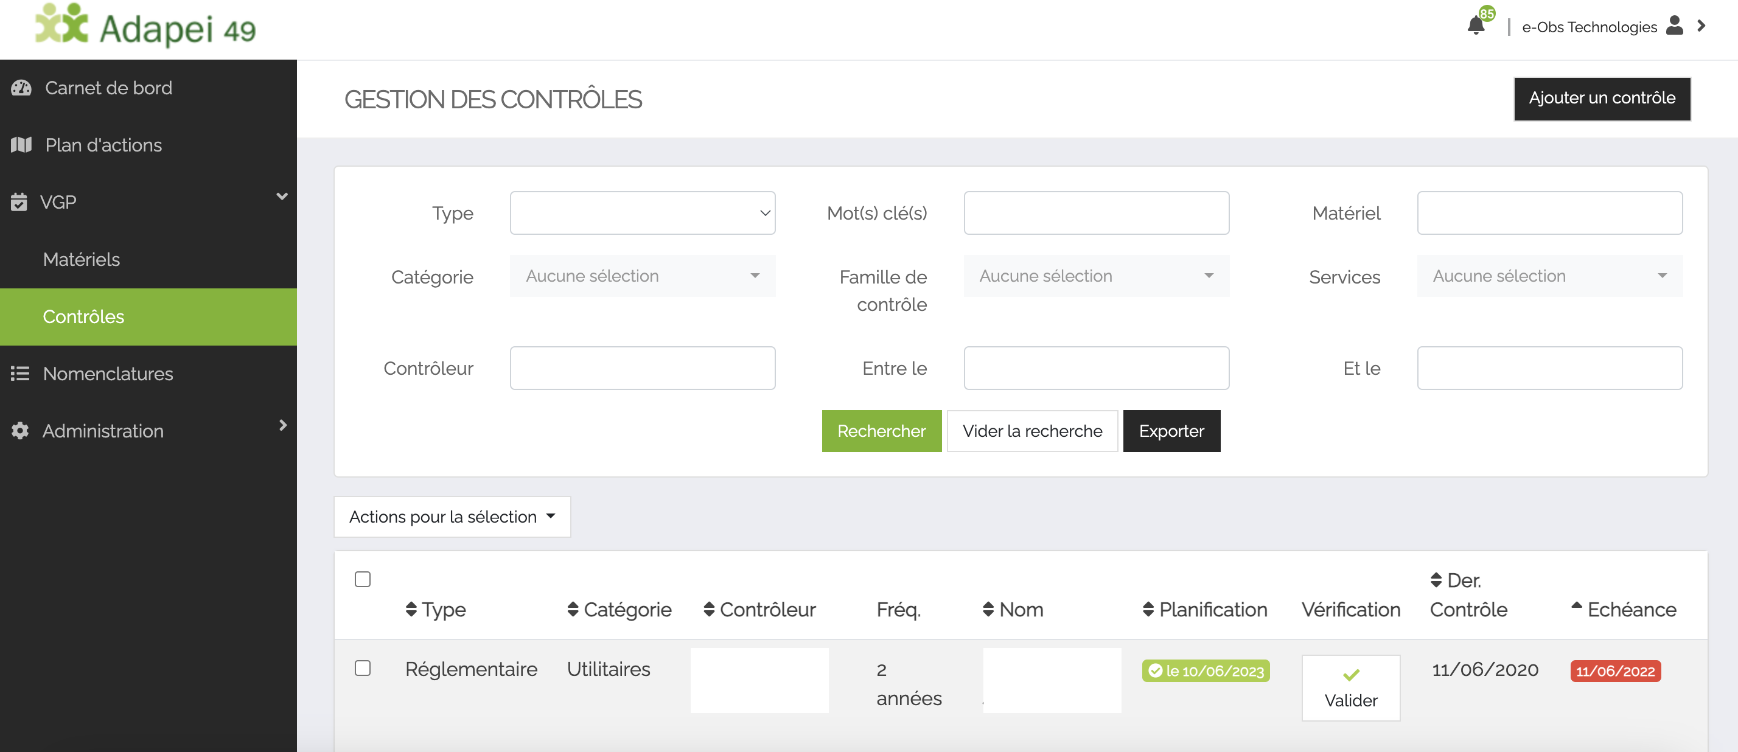Sort table by Contrôleur column arrows
Image resolution: width=1738 pixels, height=752 pixels.
click(x=709, y=610)
